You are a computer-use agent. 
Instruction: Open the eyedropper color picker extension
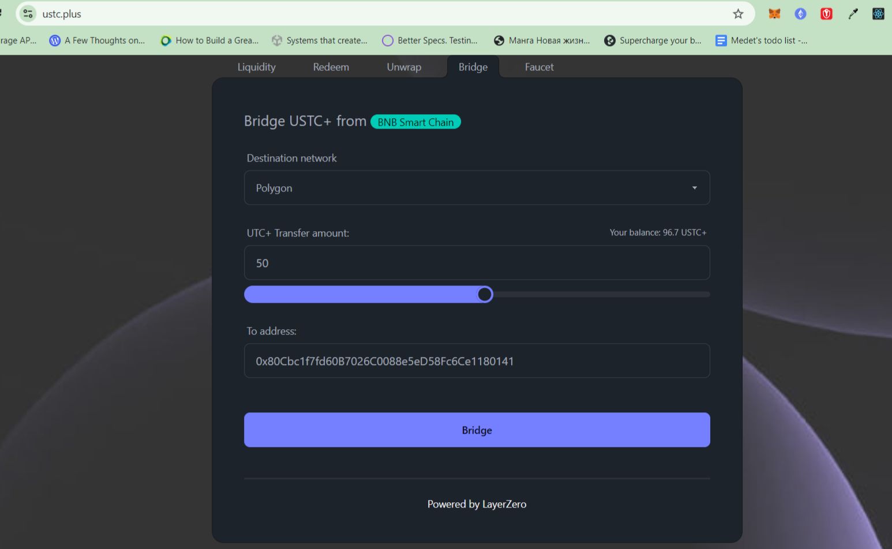pyautogui.click(x=853, y=14)
